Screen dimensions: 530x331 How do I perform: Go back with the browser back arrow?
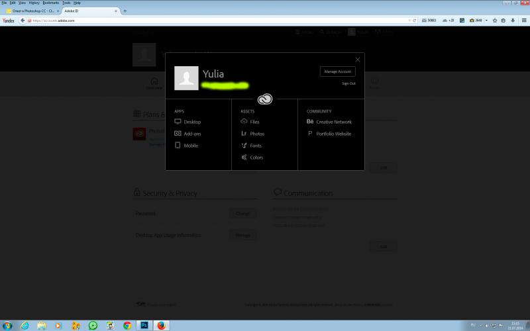[x=23, y=21]
